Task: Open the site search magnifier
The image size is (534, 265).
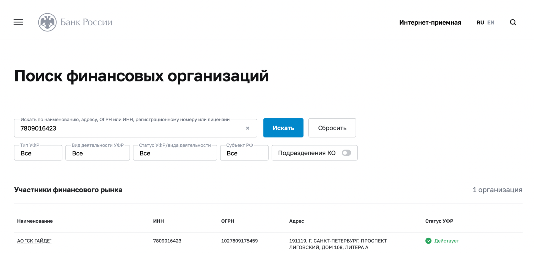Action: coord(513,22)
